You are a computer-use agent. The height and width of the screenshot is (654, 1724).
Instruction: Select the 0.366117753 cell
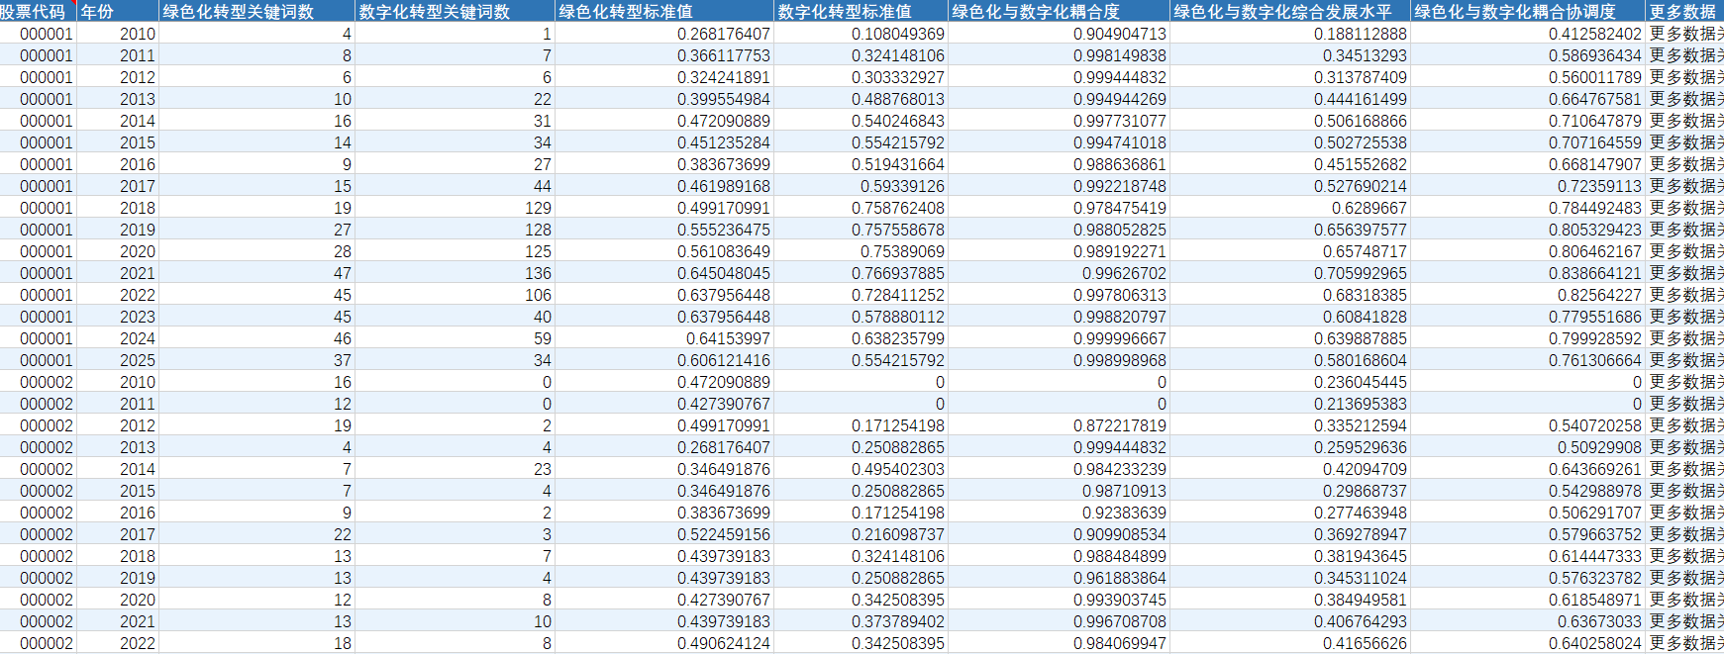point(663,55)
